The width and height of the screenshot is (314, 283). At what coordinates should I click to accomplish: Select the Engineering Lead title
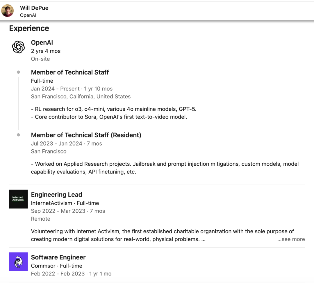[x=57, y=194]
